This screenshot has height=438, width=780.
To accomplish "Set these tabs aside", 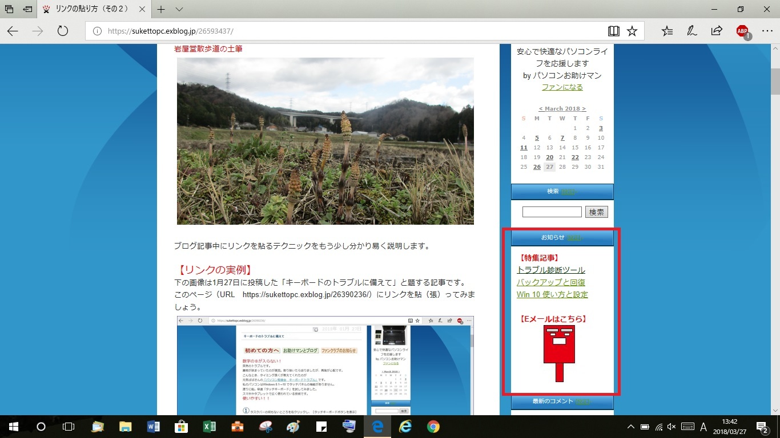I will 27,9.
